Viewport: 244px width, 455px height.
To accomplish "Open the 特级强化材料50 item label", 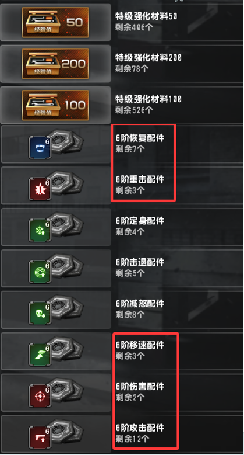I will (146, 16).
